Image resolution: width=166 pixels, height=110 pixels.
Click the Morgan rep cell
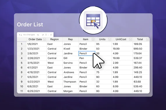70,91
